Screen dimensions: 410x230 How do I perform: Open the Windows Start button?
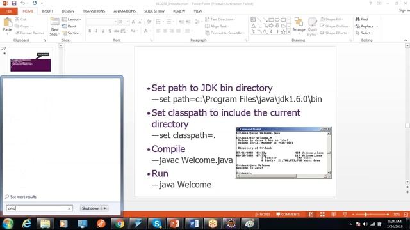[x=8, y=224]
